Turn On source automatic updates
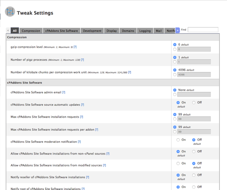227x190 pixels. [x=178, y=103]
